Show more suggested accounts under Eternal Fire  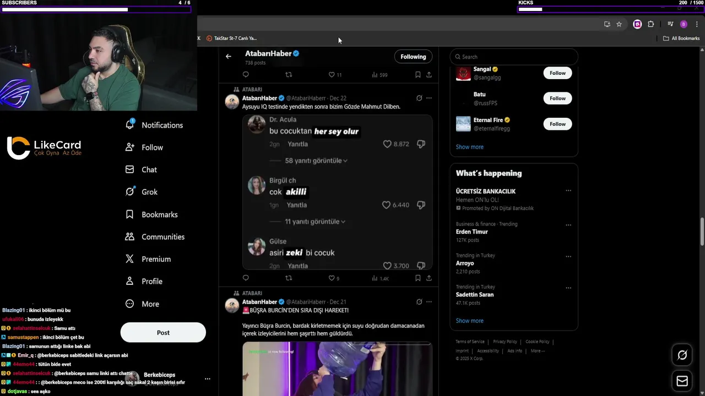[x=470, y=147]
